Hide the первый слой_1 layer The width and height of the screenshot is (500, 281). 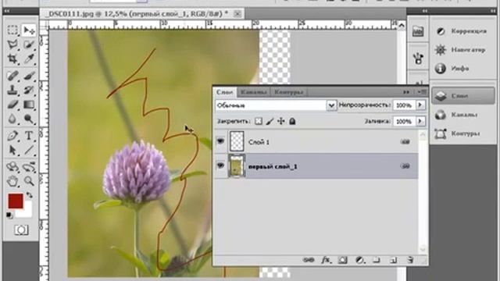(x=220, y=166)
